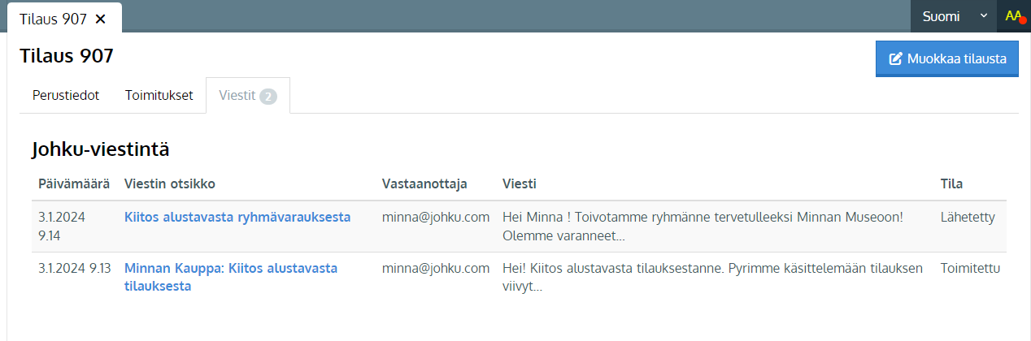The height and width of the screenshot is (341, 1031).
Task: Click the Viesti column header
Action: [520, 184]
